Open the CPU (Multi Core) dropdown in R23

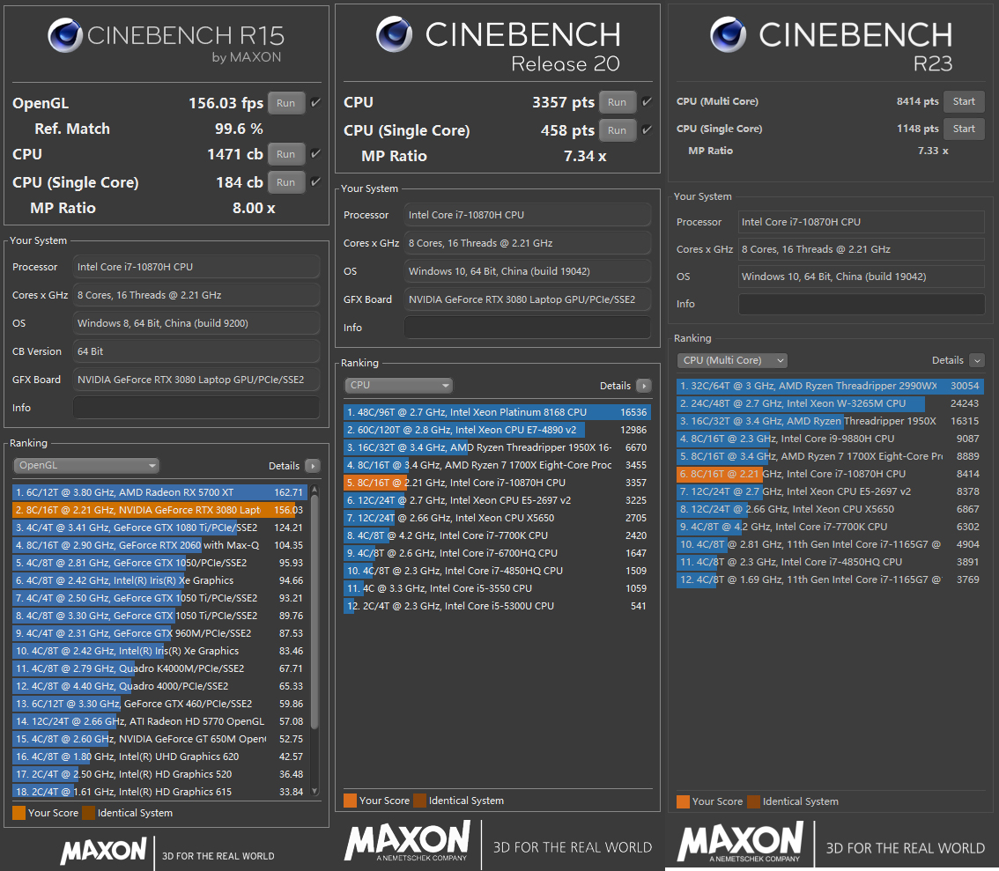click(732, 360)
